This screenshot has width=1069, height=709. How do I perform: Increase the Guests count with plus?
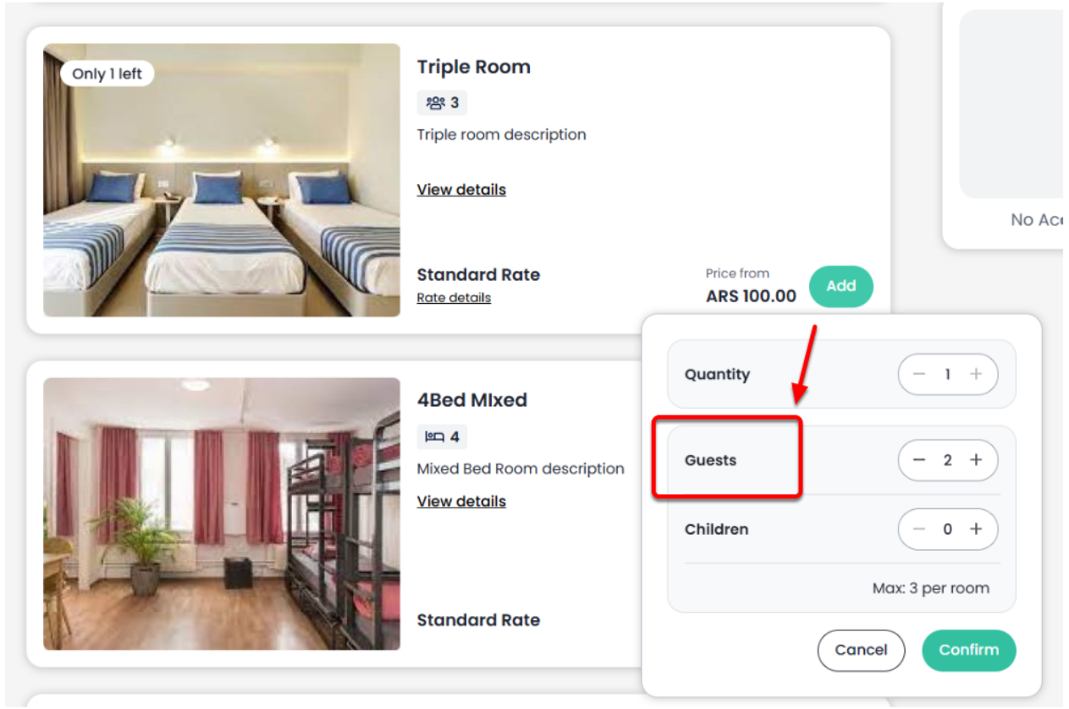click(976, 460)
